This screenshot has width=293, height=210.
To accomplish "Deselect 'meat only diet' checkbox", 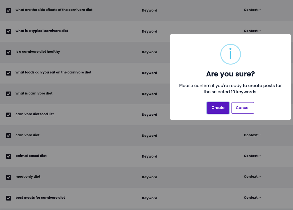I will pos(9,177).
